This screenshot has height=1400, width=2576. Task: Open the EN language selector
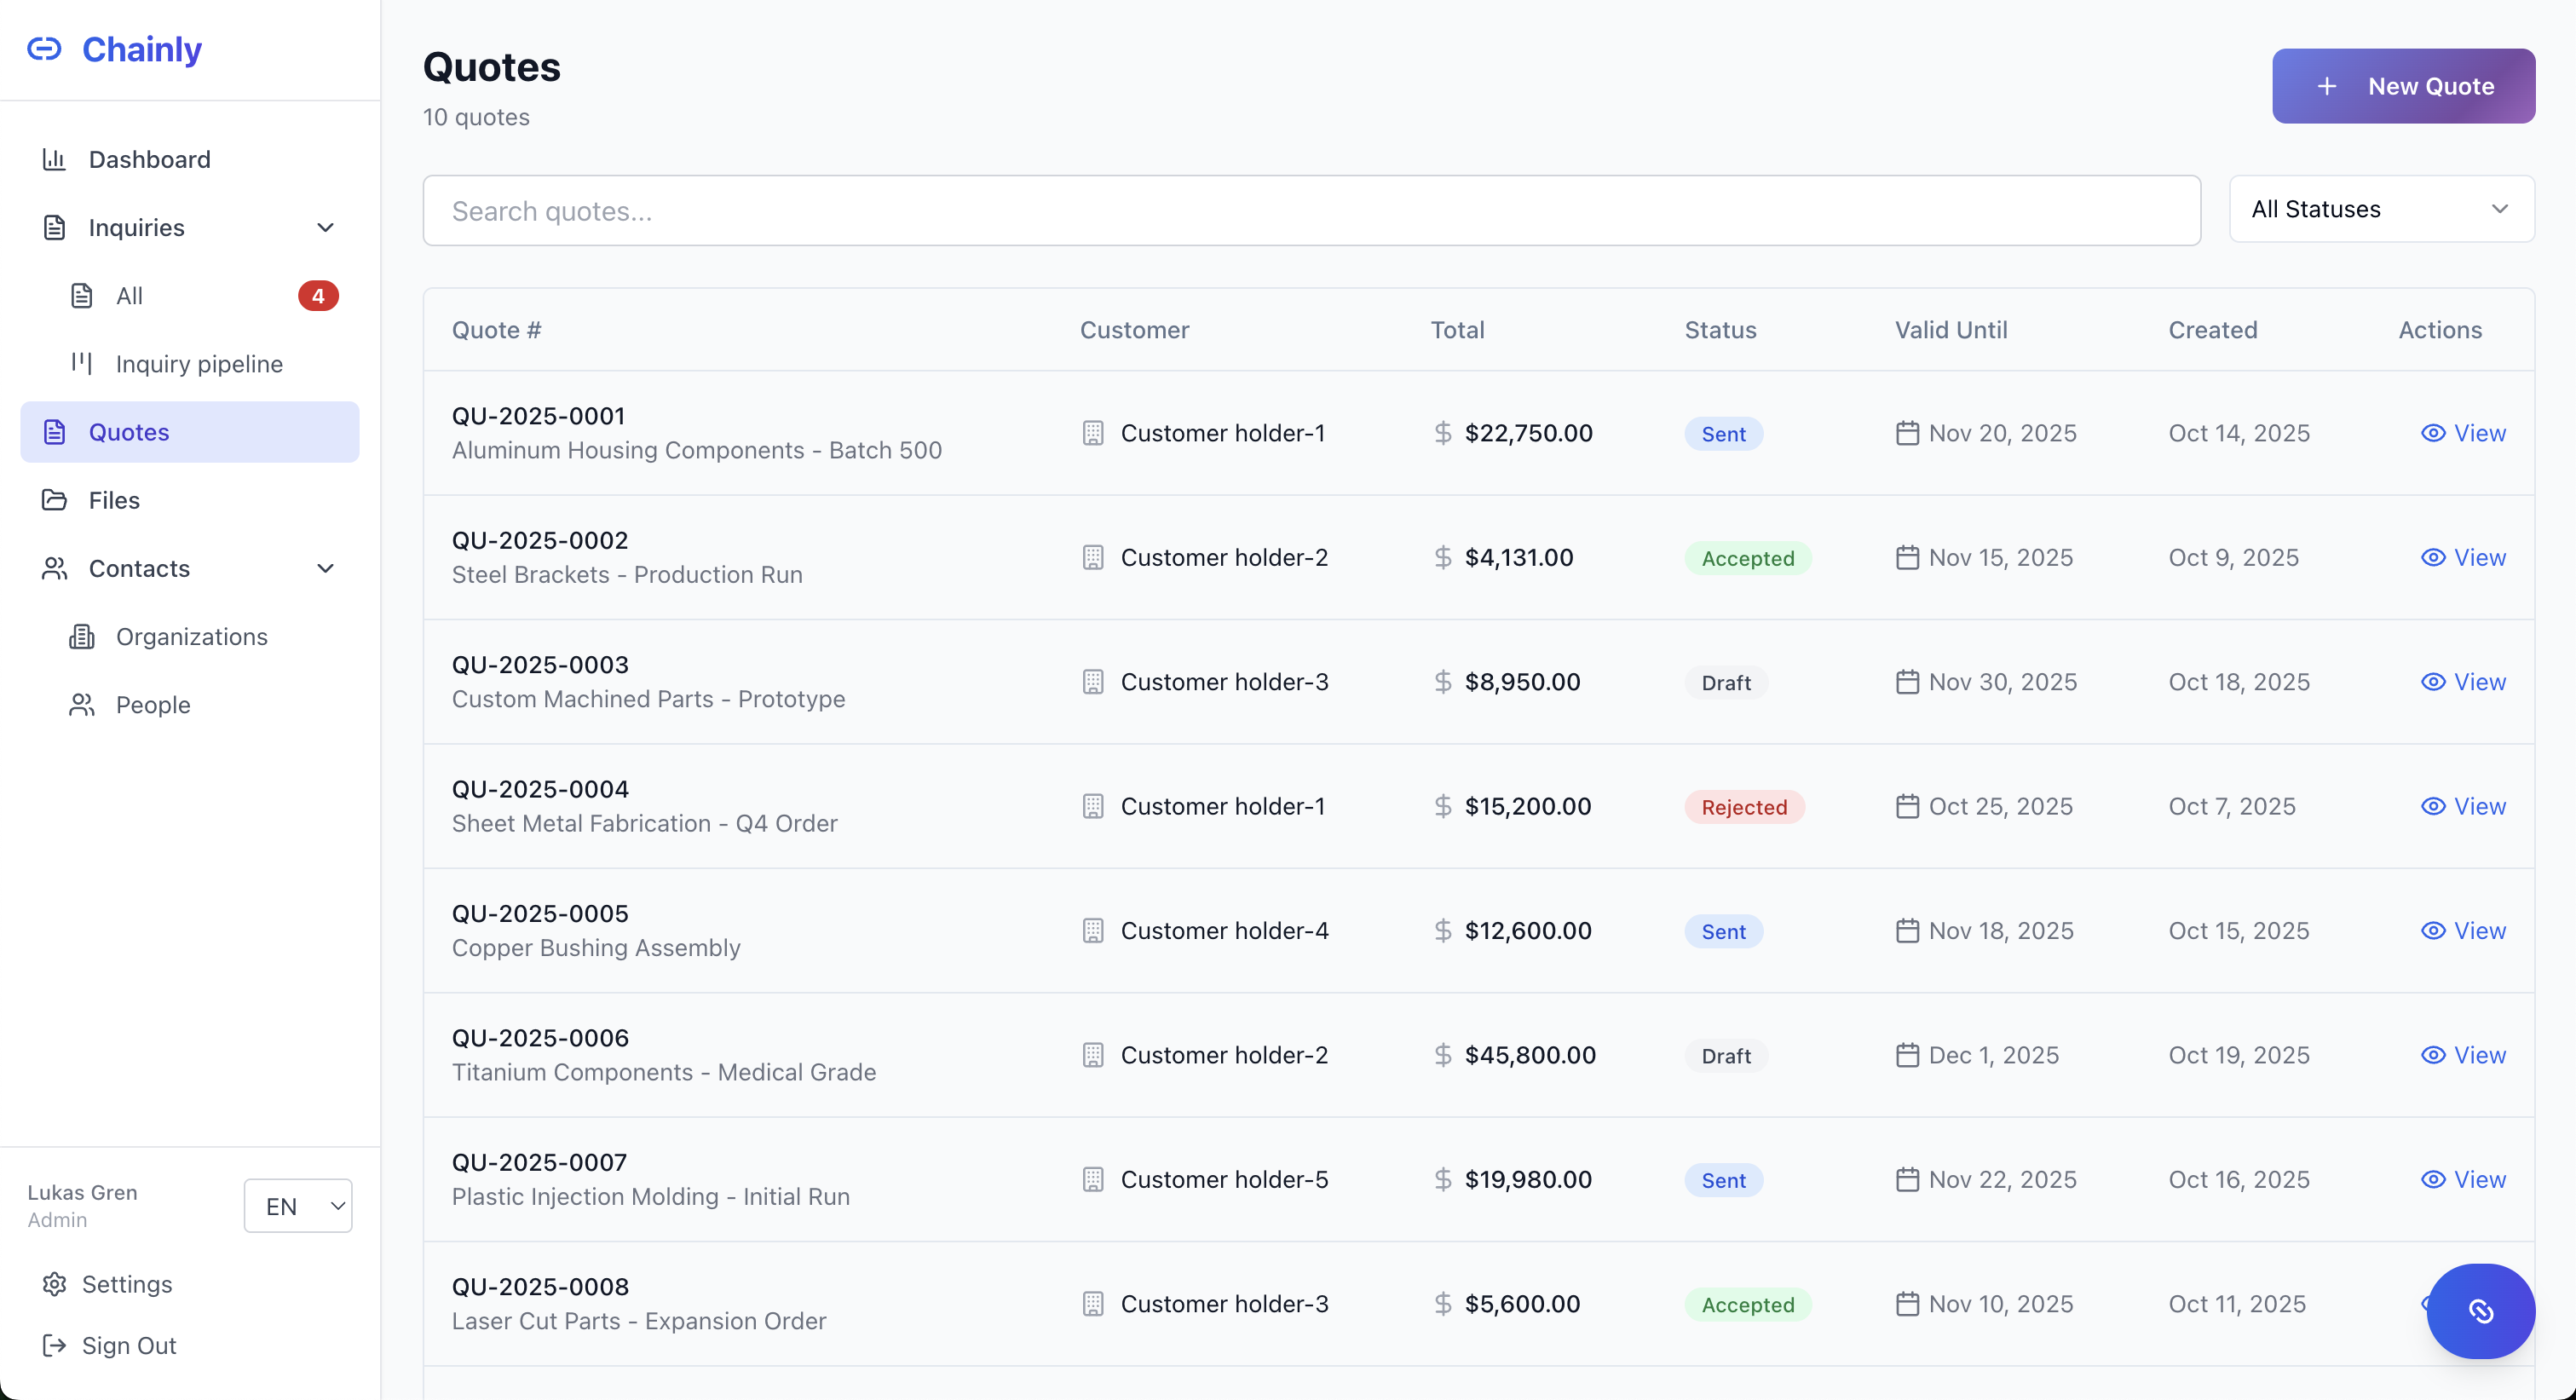coord(297,1206)
